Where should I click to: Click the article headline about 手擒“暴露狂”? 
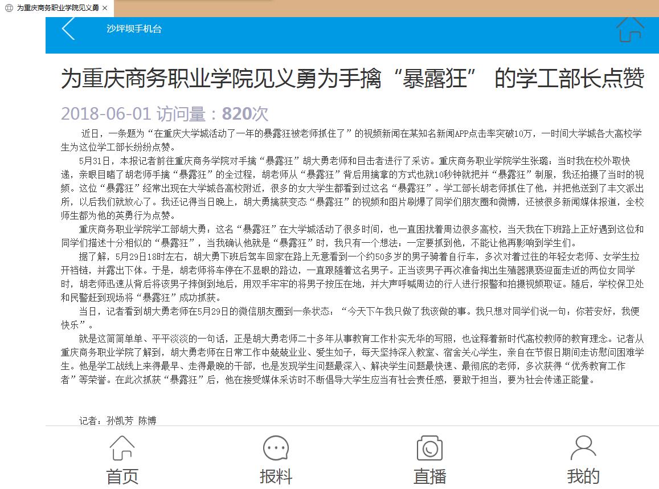point(352,79)
